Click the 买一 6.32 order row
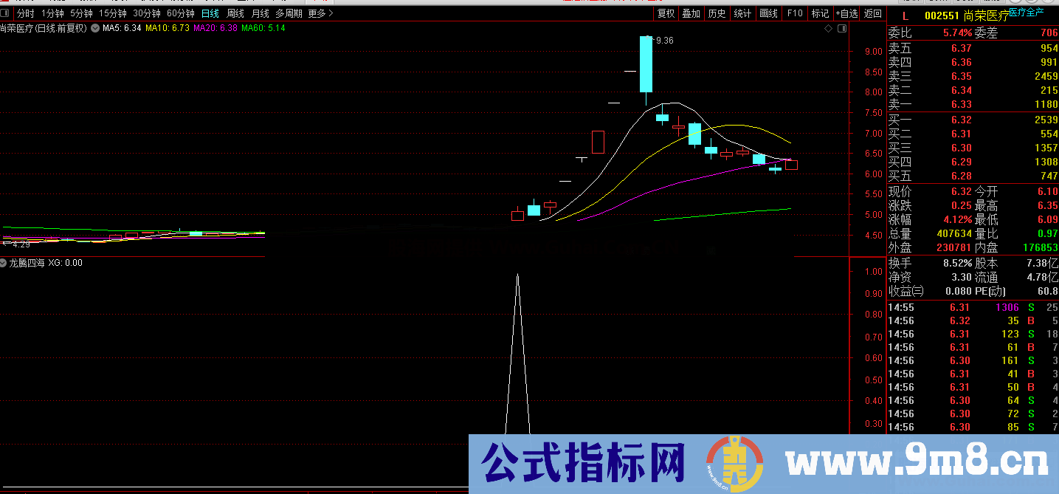The image size is (1059, 494). coord(972,120)
